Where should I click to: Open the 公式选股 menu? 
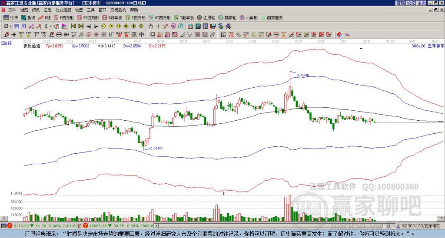(x=63, y=10)
